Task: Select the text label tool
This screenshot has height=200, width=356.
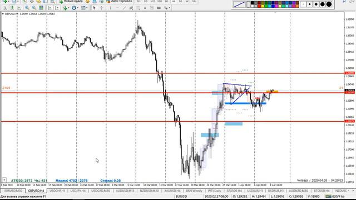Action: [x=152, y=8]
